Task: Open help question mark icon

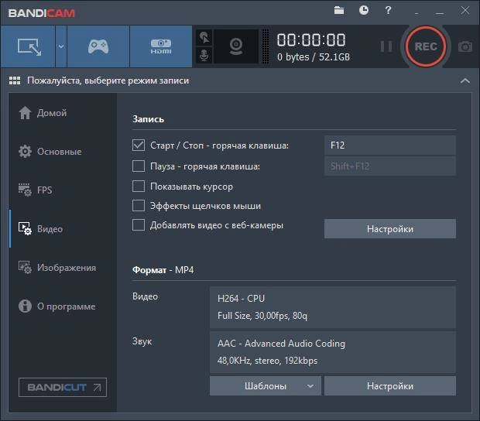Action: 388,11
